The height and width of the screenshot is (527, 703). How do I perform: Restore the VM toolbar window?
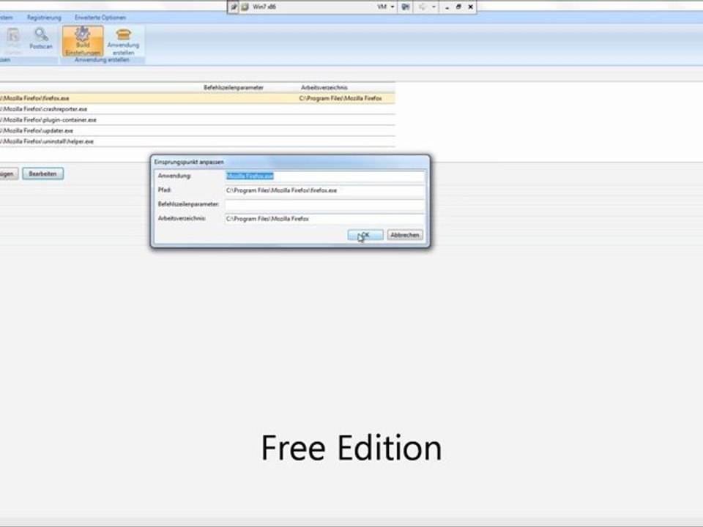tap(458, 7)
